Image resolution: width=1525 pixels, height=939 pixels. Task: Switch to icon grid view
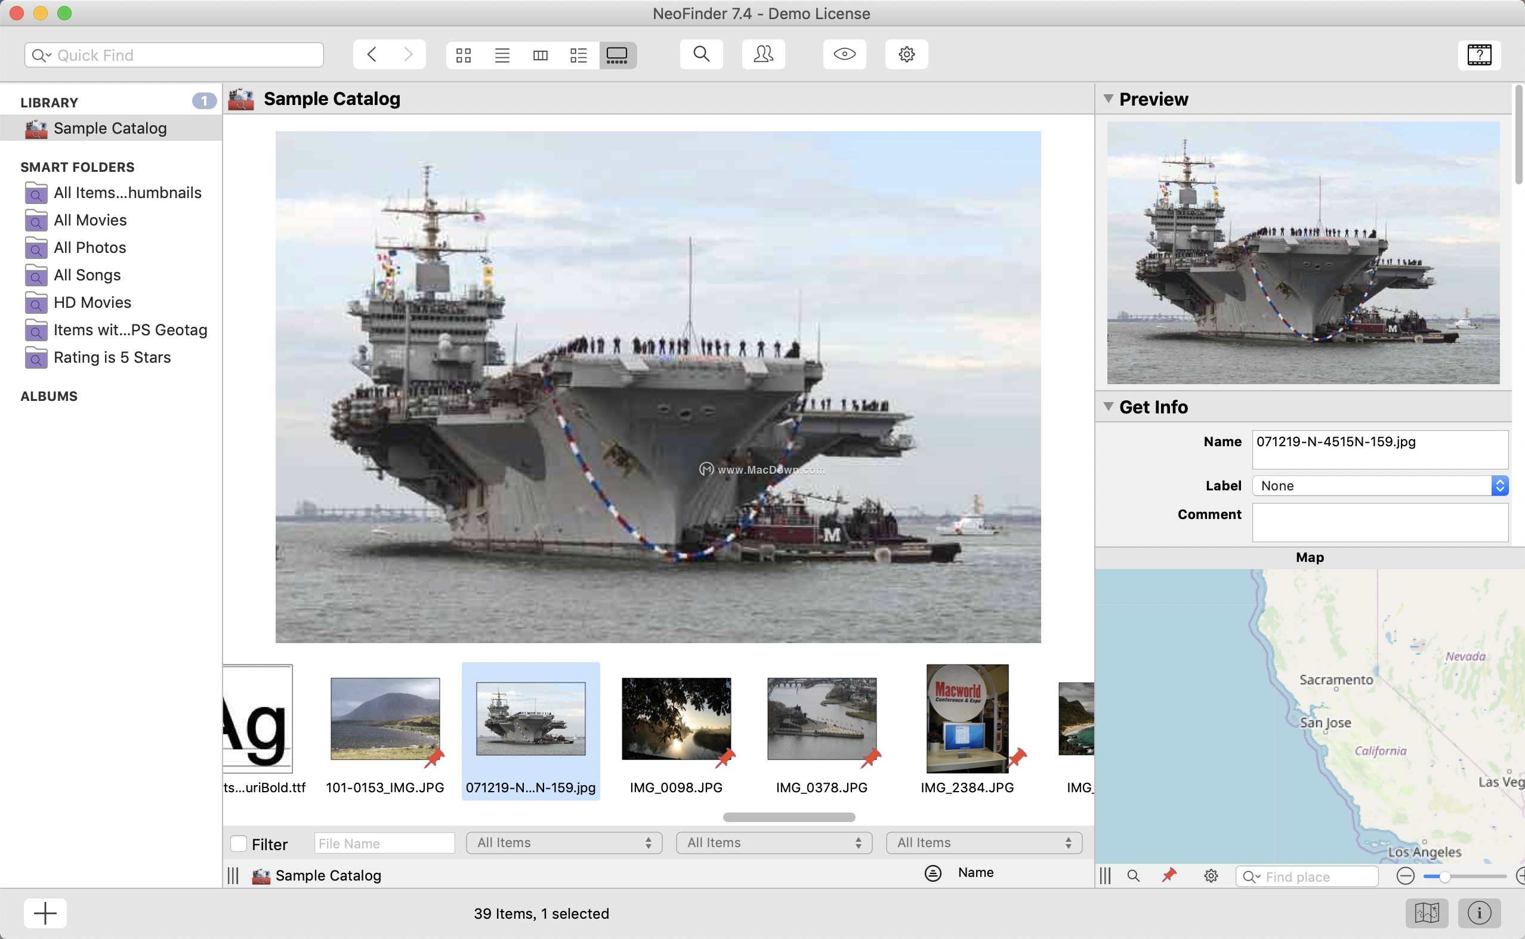tap(463, 55)
